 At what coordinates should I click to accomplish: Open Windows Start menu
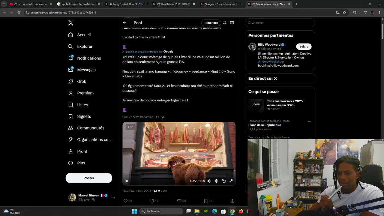(134, 211)
